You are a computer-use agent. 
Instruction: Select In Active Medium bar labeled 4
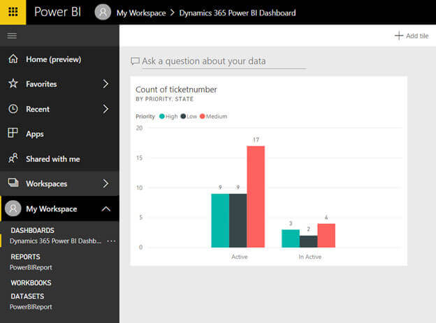point(326,235)
